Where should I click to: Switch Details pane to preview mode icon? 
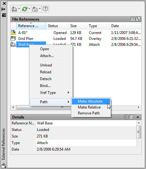(x=132, y=117)
